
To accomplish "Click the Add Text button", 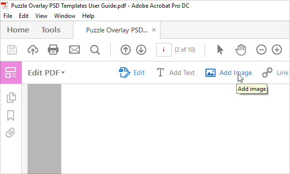I will click(176, 72).
